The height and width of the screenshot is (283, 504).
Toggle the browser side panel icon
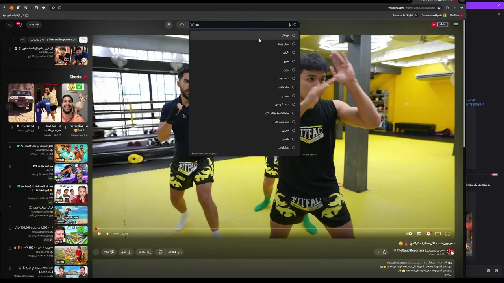pyautogui.click(x=19, y=8)
